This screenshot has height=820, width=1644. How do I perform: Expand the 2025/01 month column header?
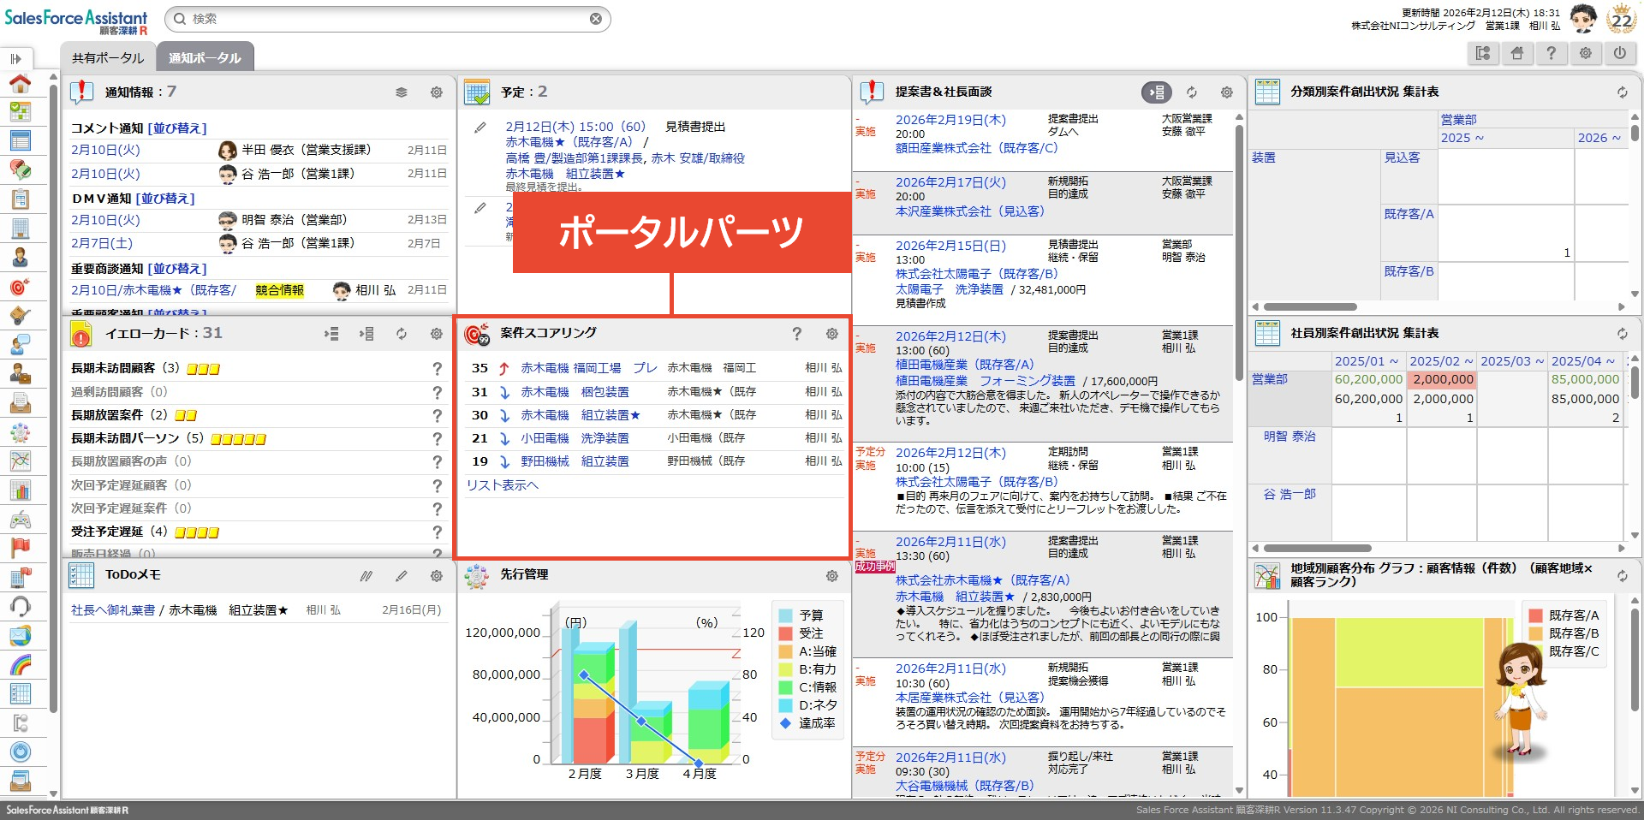(1367, 361)
